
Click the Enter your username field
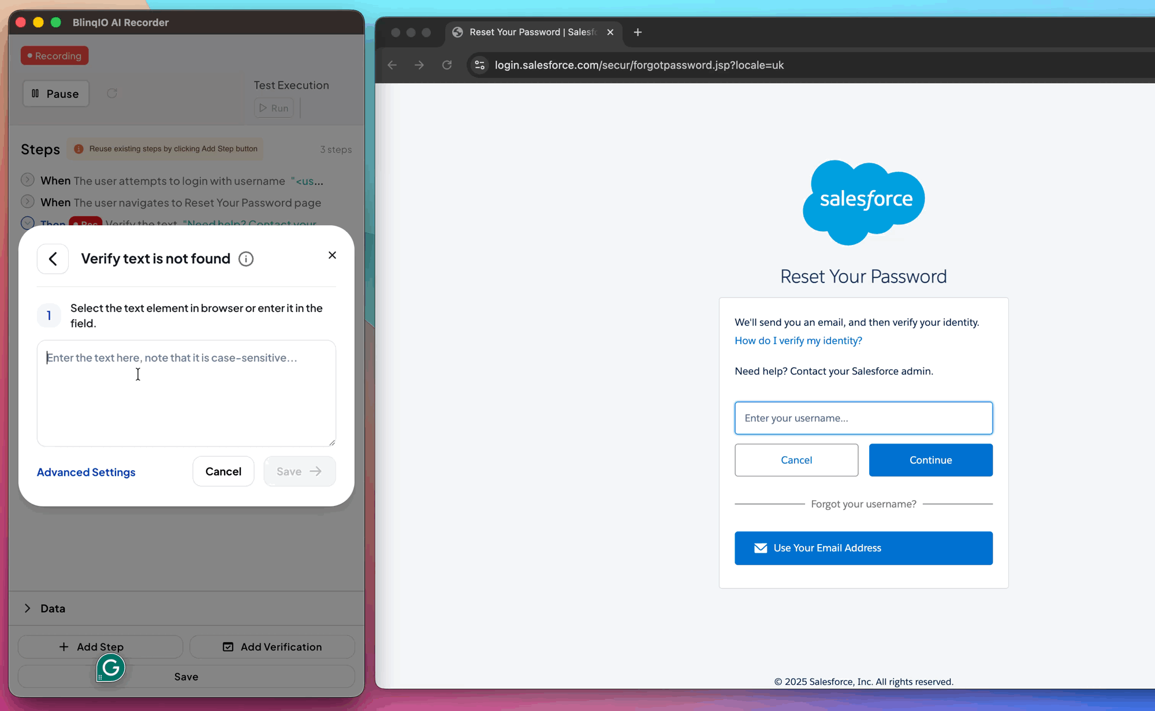863,418
